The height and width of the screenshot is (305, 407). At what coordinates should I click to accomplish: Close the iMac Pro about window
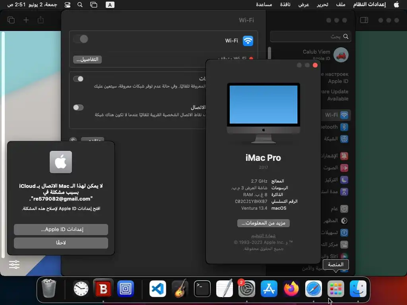315,65
